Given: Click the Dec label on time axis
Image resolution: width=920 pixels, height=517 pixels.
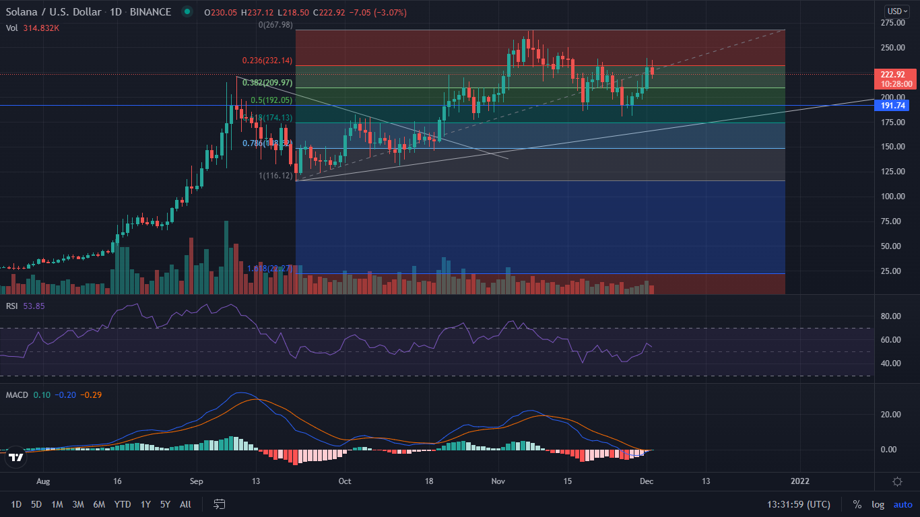Looking at the screenshot, I should coord(647,481).
